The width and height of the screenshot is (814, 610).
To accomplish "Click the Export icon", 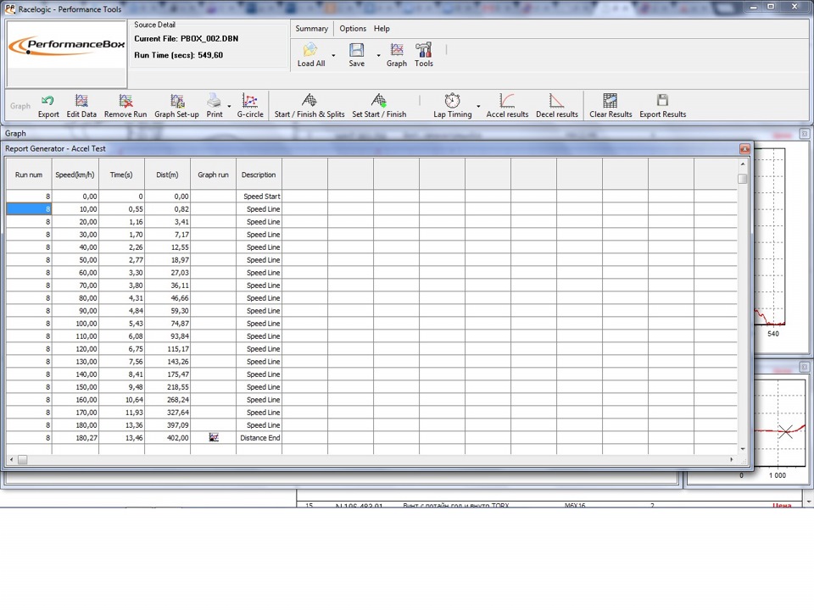I will (48, 101).
